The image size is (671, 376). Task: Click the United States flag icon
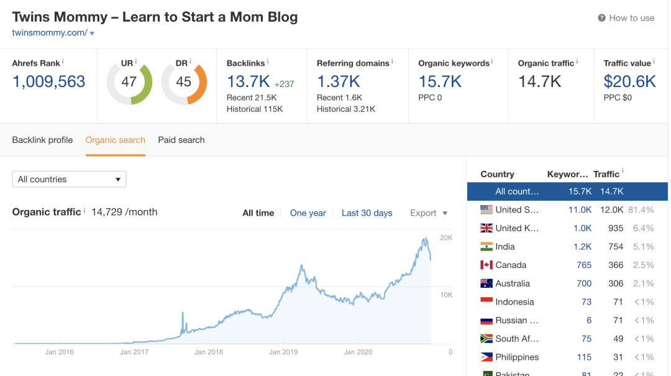(486, 210)
